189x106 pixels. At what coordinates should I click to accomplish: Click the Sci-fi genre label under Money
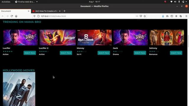[x=79, y=54]
